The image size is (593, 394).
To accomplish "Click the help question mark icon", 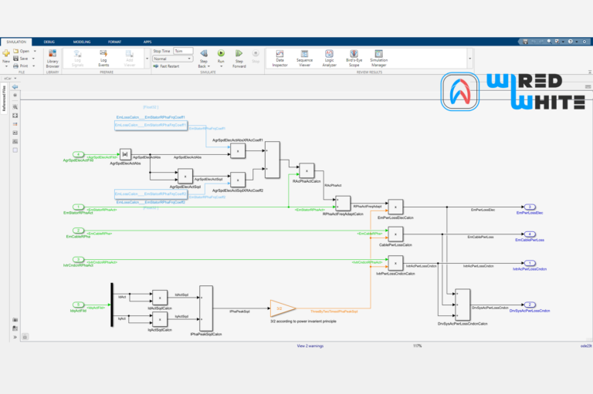I will (x=571, y=42).
